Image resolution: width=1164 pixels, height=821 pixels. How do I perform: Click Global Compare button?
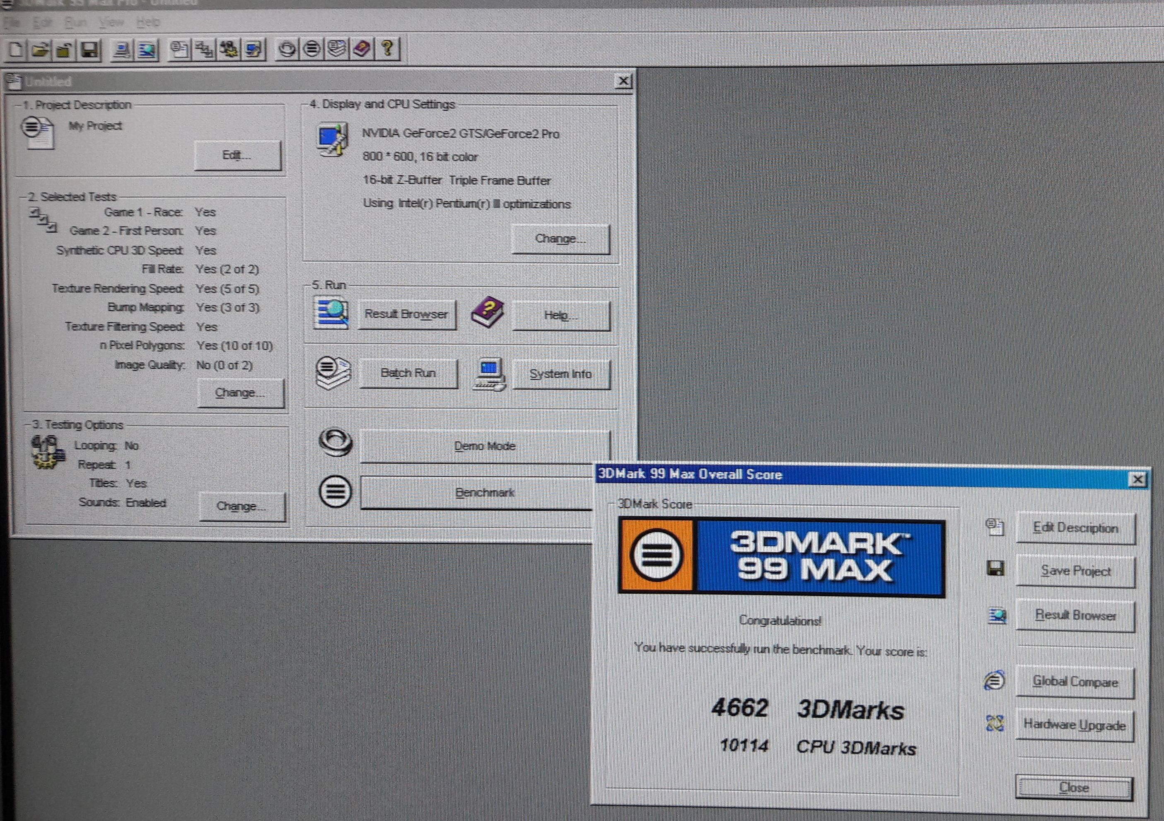point(1076,682)
